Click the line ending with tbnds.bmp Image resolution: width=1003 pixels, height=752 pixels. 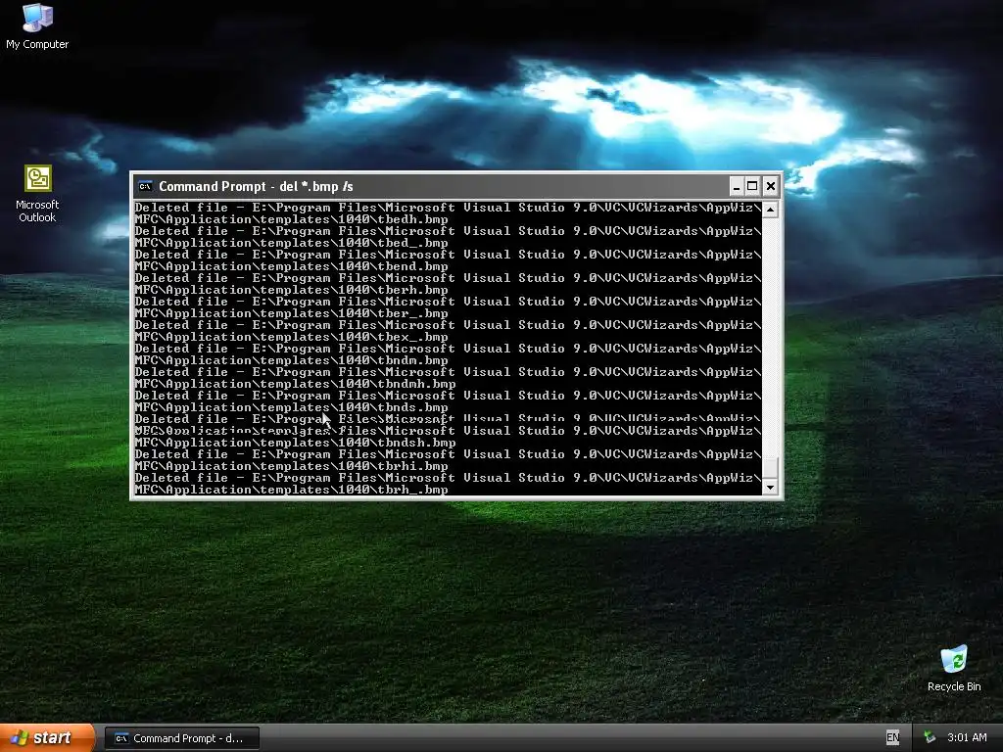291,407
